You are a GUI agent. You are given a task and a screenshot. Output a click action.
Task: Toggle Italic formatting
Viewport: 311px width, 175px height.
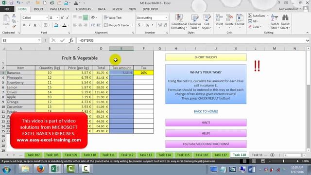[x=30, y=25]
